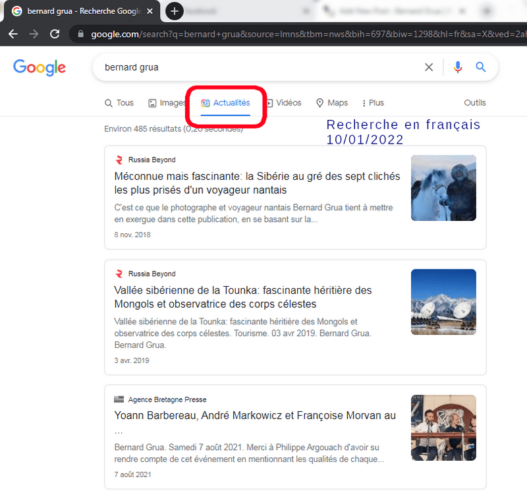527x493 pixels.
Task: Click the browser back arrow
Action: click(14, 33)
